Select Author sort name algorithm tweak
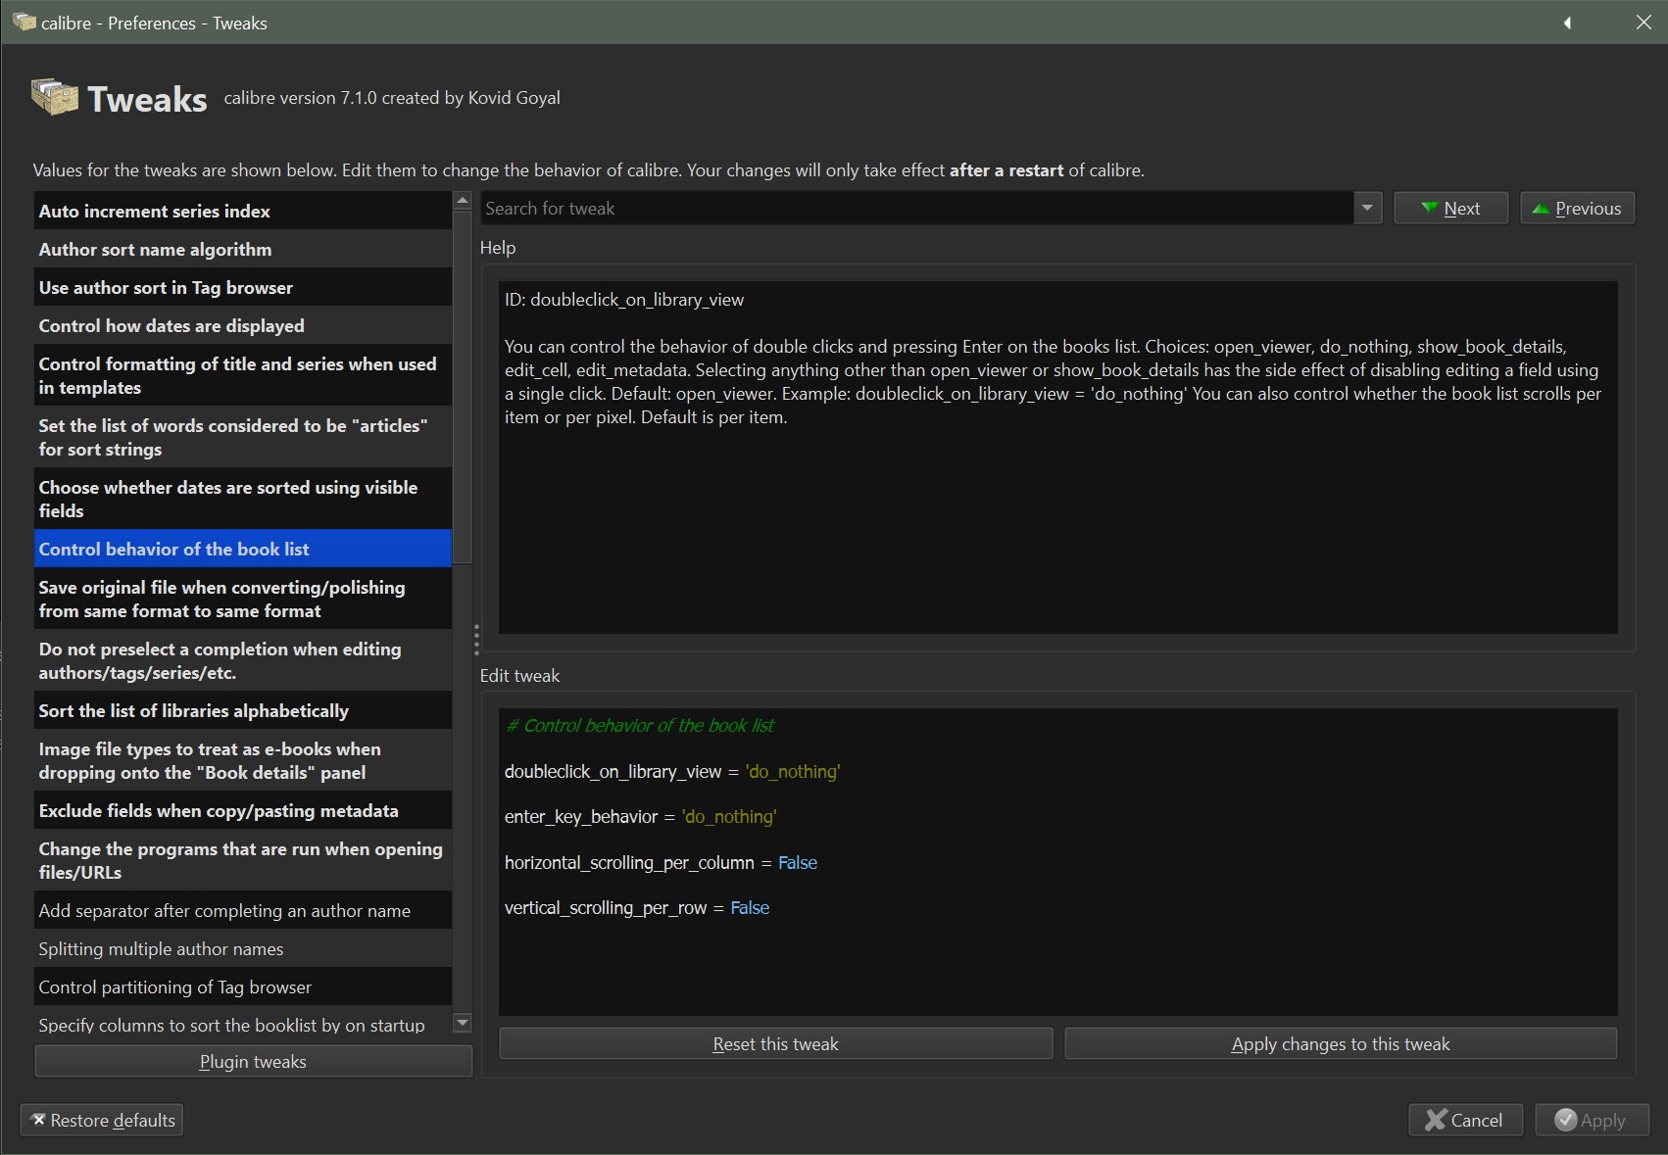This screenshot has height=1155, width=1668. click(243, 249)
